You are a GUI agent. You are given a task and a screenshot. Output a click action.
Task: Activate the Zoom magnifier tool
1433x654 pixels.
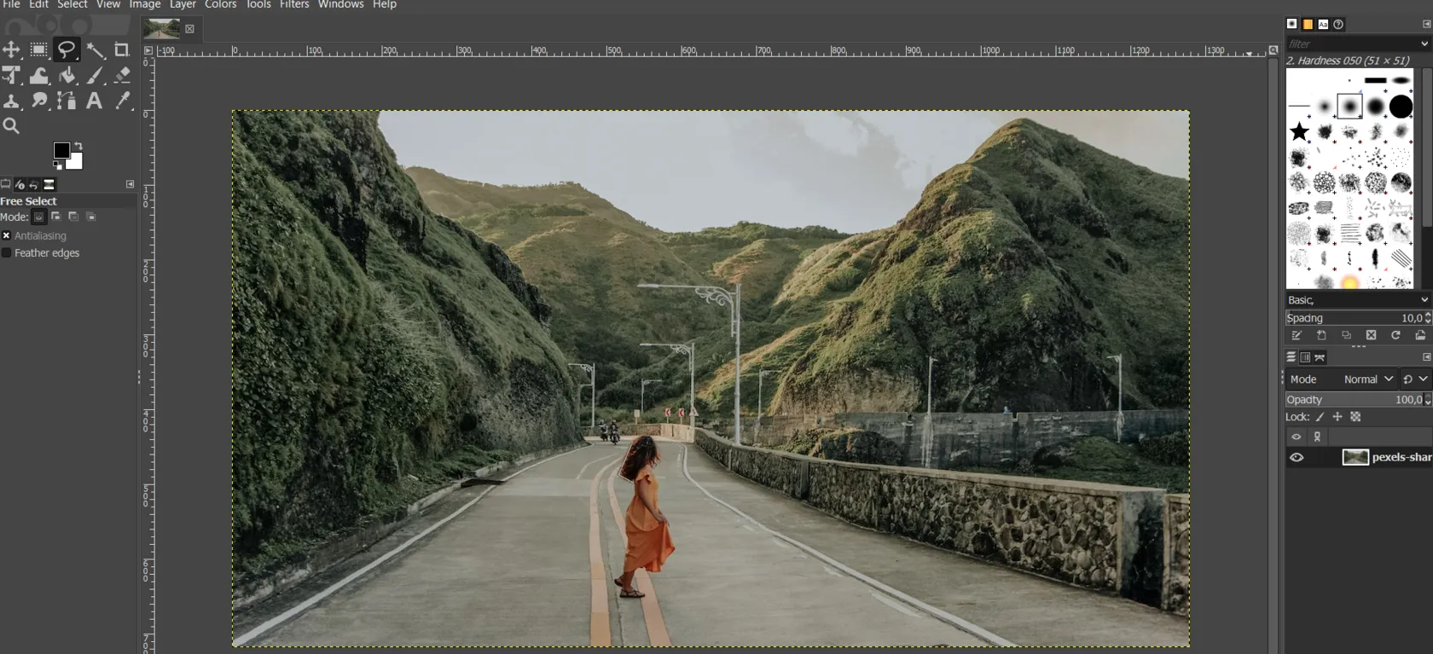(11, 126)
